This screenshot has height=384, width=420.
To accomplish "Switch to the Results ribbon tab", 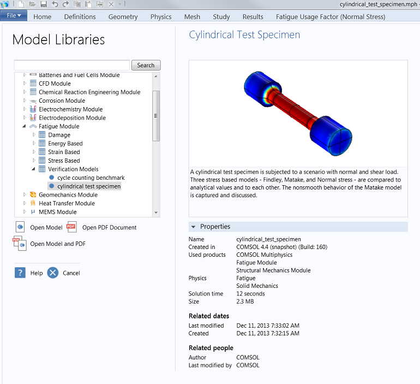I will [253, 16].
